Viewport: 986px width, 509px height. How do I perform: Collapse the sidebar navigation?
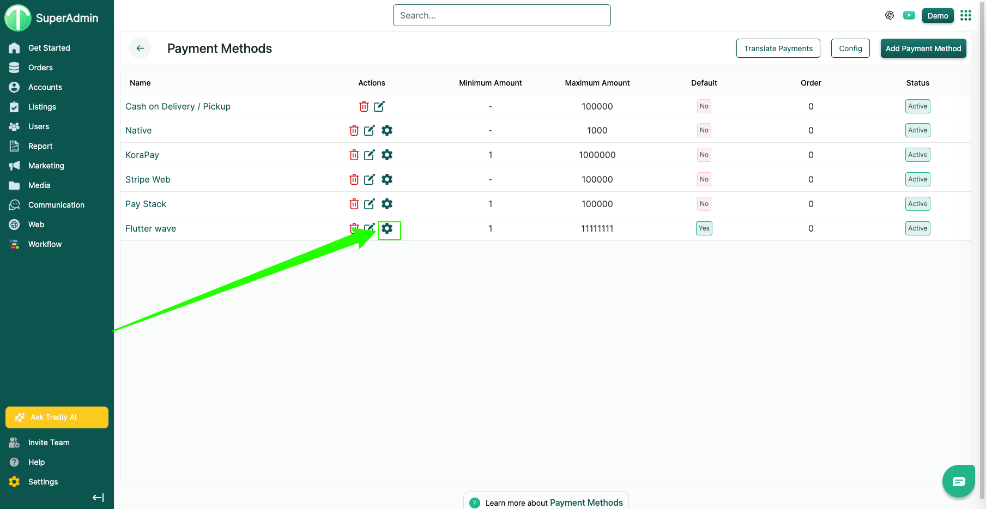[x=98, y=497]
